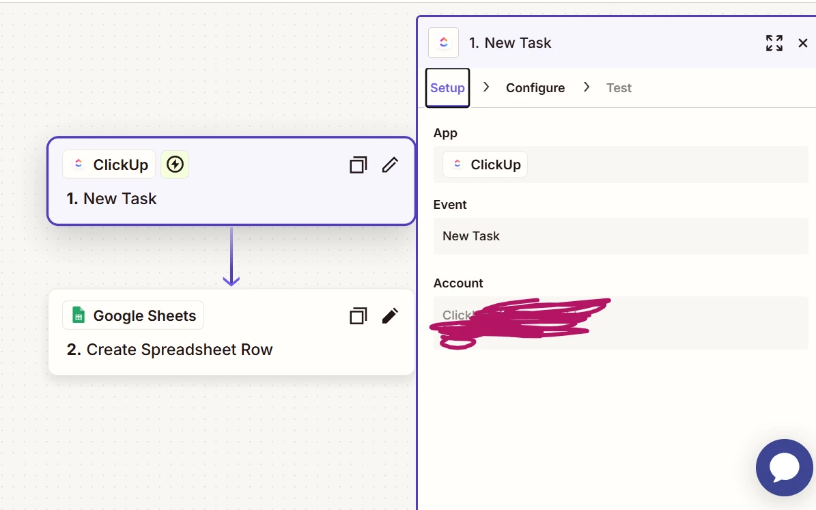
Task: Open the Setup tab
Action: click(x=447, y=88)
